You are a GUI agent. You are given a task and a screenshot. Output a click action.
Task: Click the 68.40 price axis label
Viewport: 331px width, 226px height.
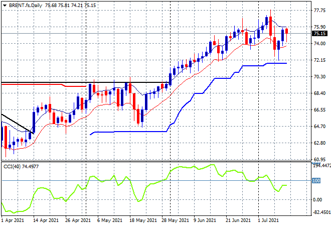coord(319,93)
